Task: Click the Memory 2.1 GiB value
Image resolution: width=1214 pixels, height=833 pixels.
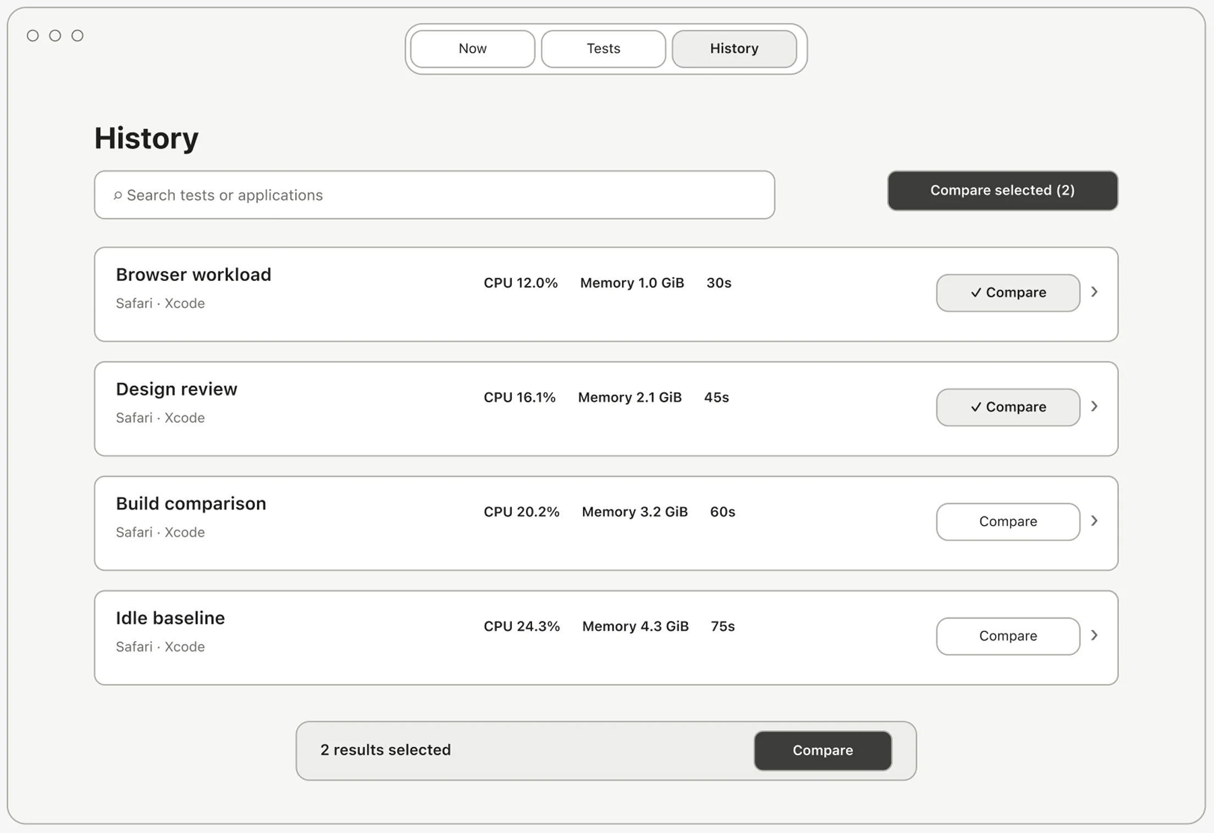Action: click(x=630, y=397)
